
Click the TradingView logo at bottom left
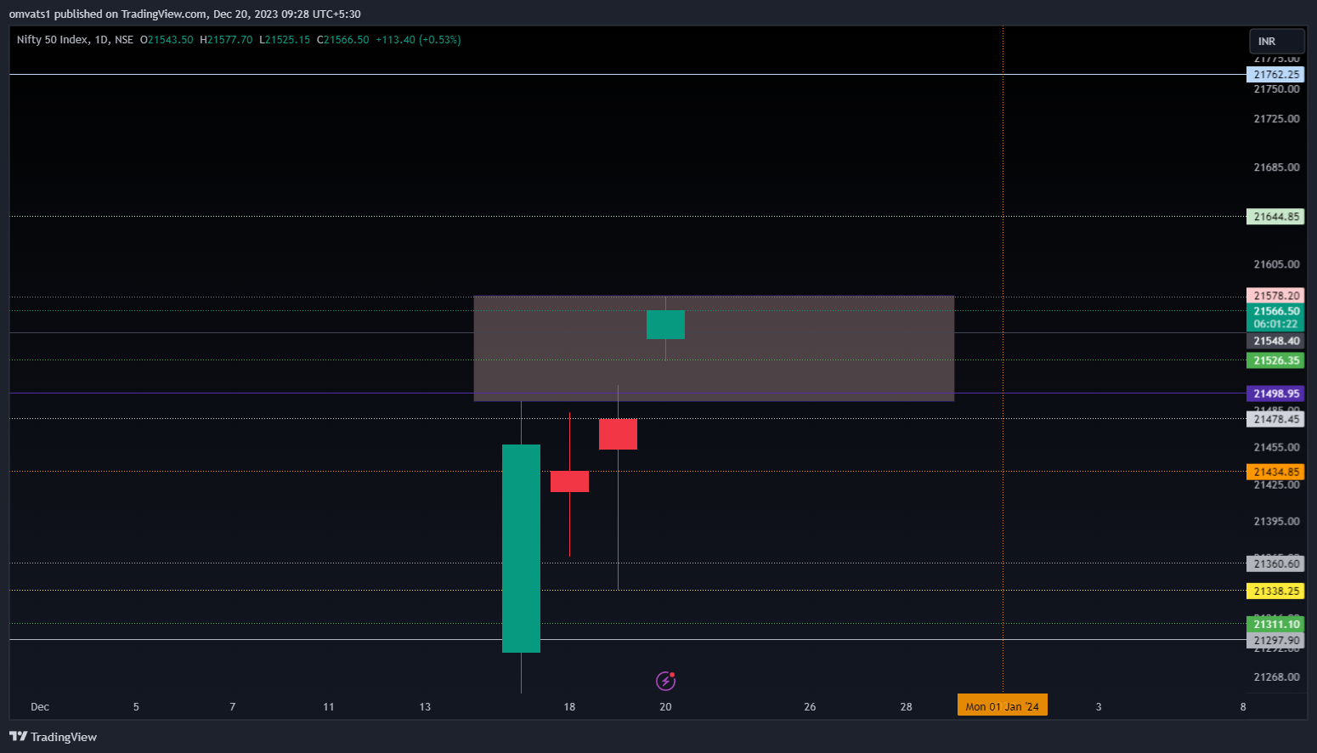(x=53, y=737)
